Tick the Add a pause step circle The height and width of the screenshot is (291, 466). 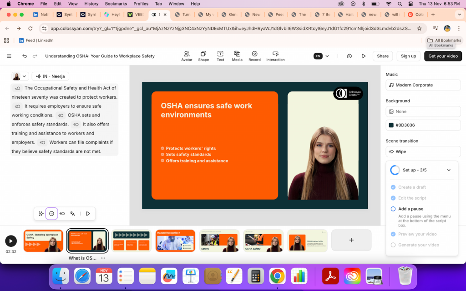[393, 209]
